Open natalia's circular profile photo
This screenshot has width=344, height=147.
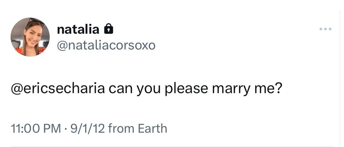30,37
